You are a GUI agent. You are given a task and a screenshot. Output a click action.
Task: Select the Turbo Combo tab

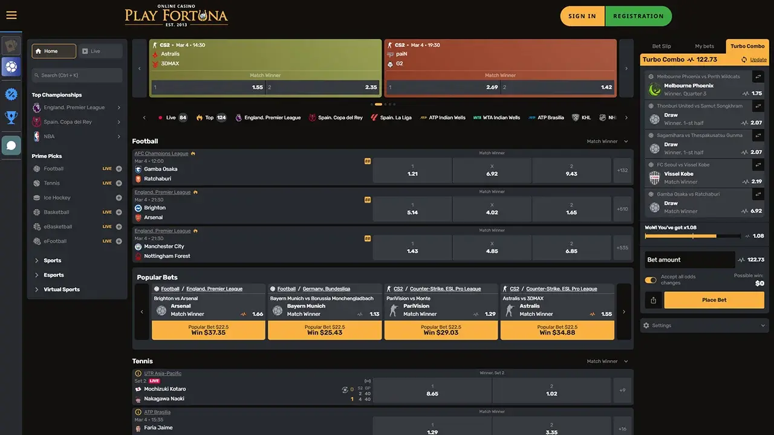click(x=747, y=46)
